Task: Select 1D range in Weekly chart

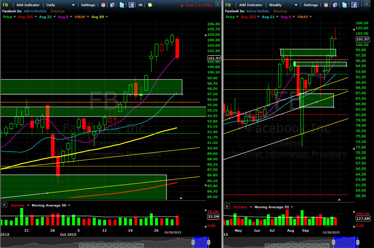Action: [315, 245]
